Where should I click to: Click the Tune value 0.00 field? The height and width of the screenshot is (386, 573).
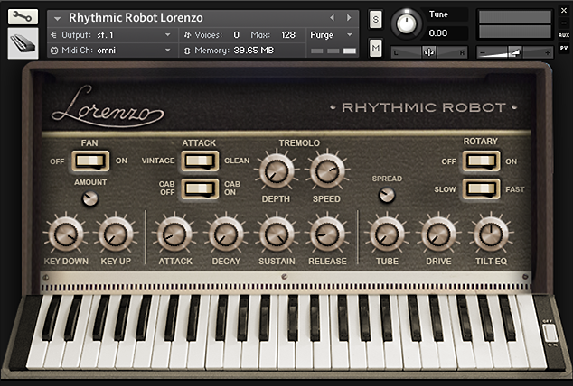(x=447, y=33)
